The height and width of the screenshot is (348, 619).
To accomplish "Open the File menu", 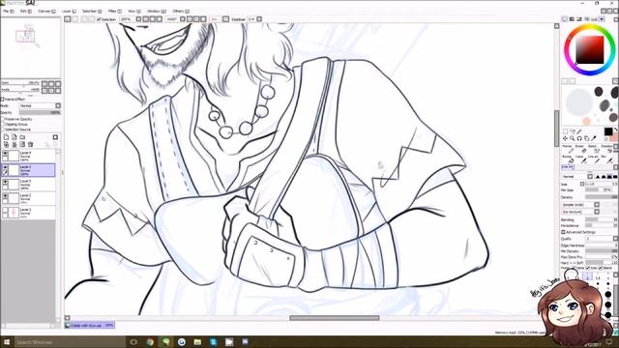I will click(x=8, y=11).
